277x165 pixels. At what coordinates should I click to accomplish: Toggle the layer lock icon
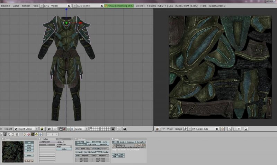[113, 129]
